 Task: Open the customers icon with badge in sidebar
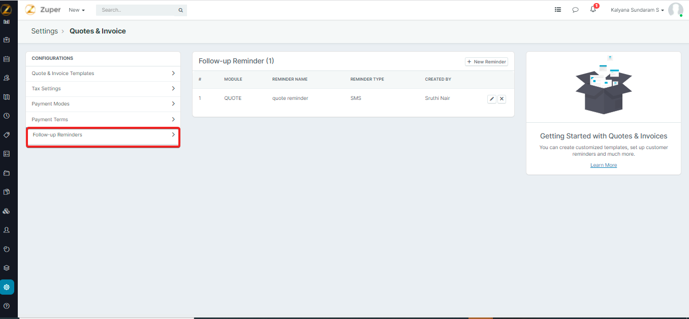tap(7, 78)
